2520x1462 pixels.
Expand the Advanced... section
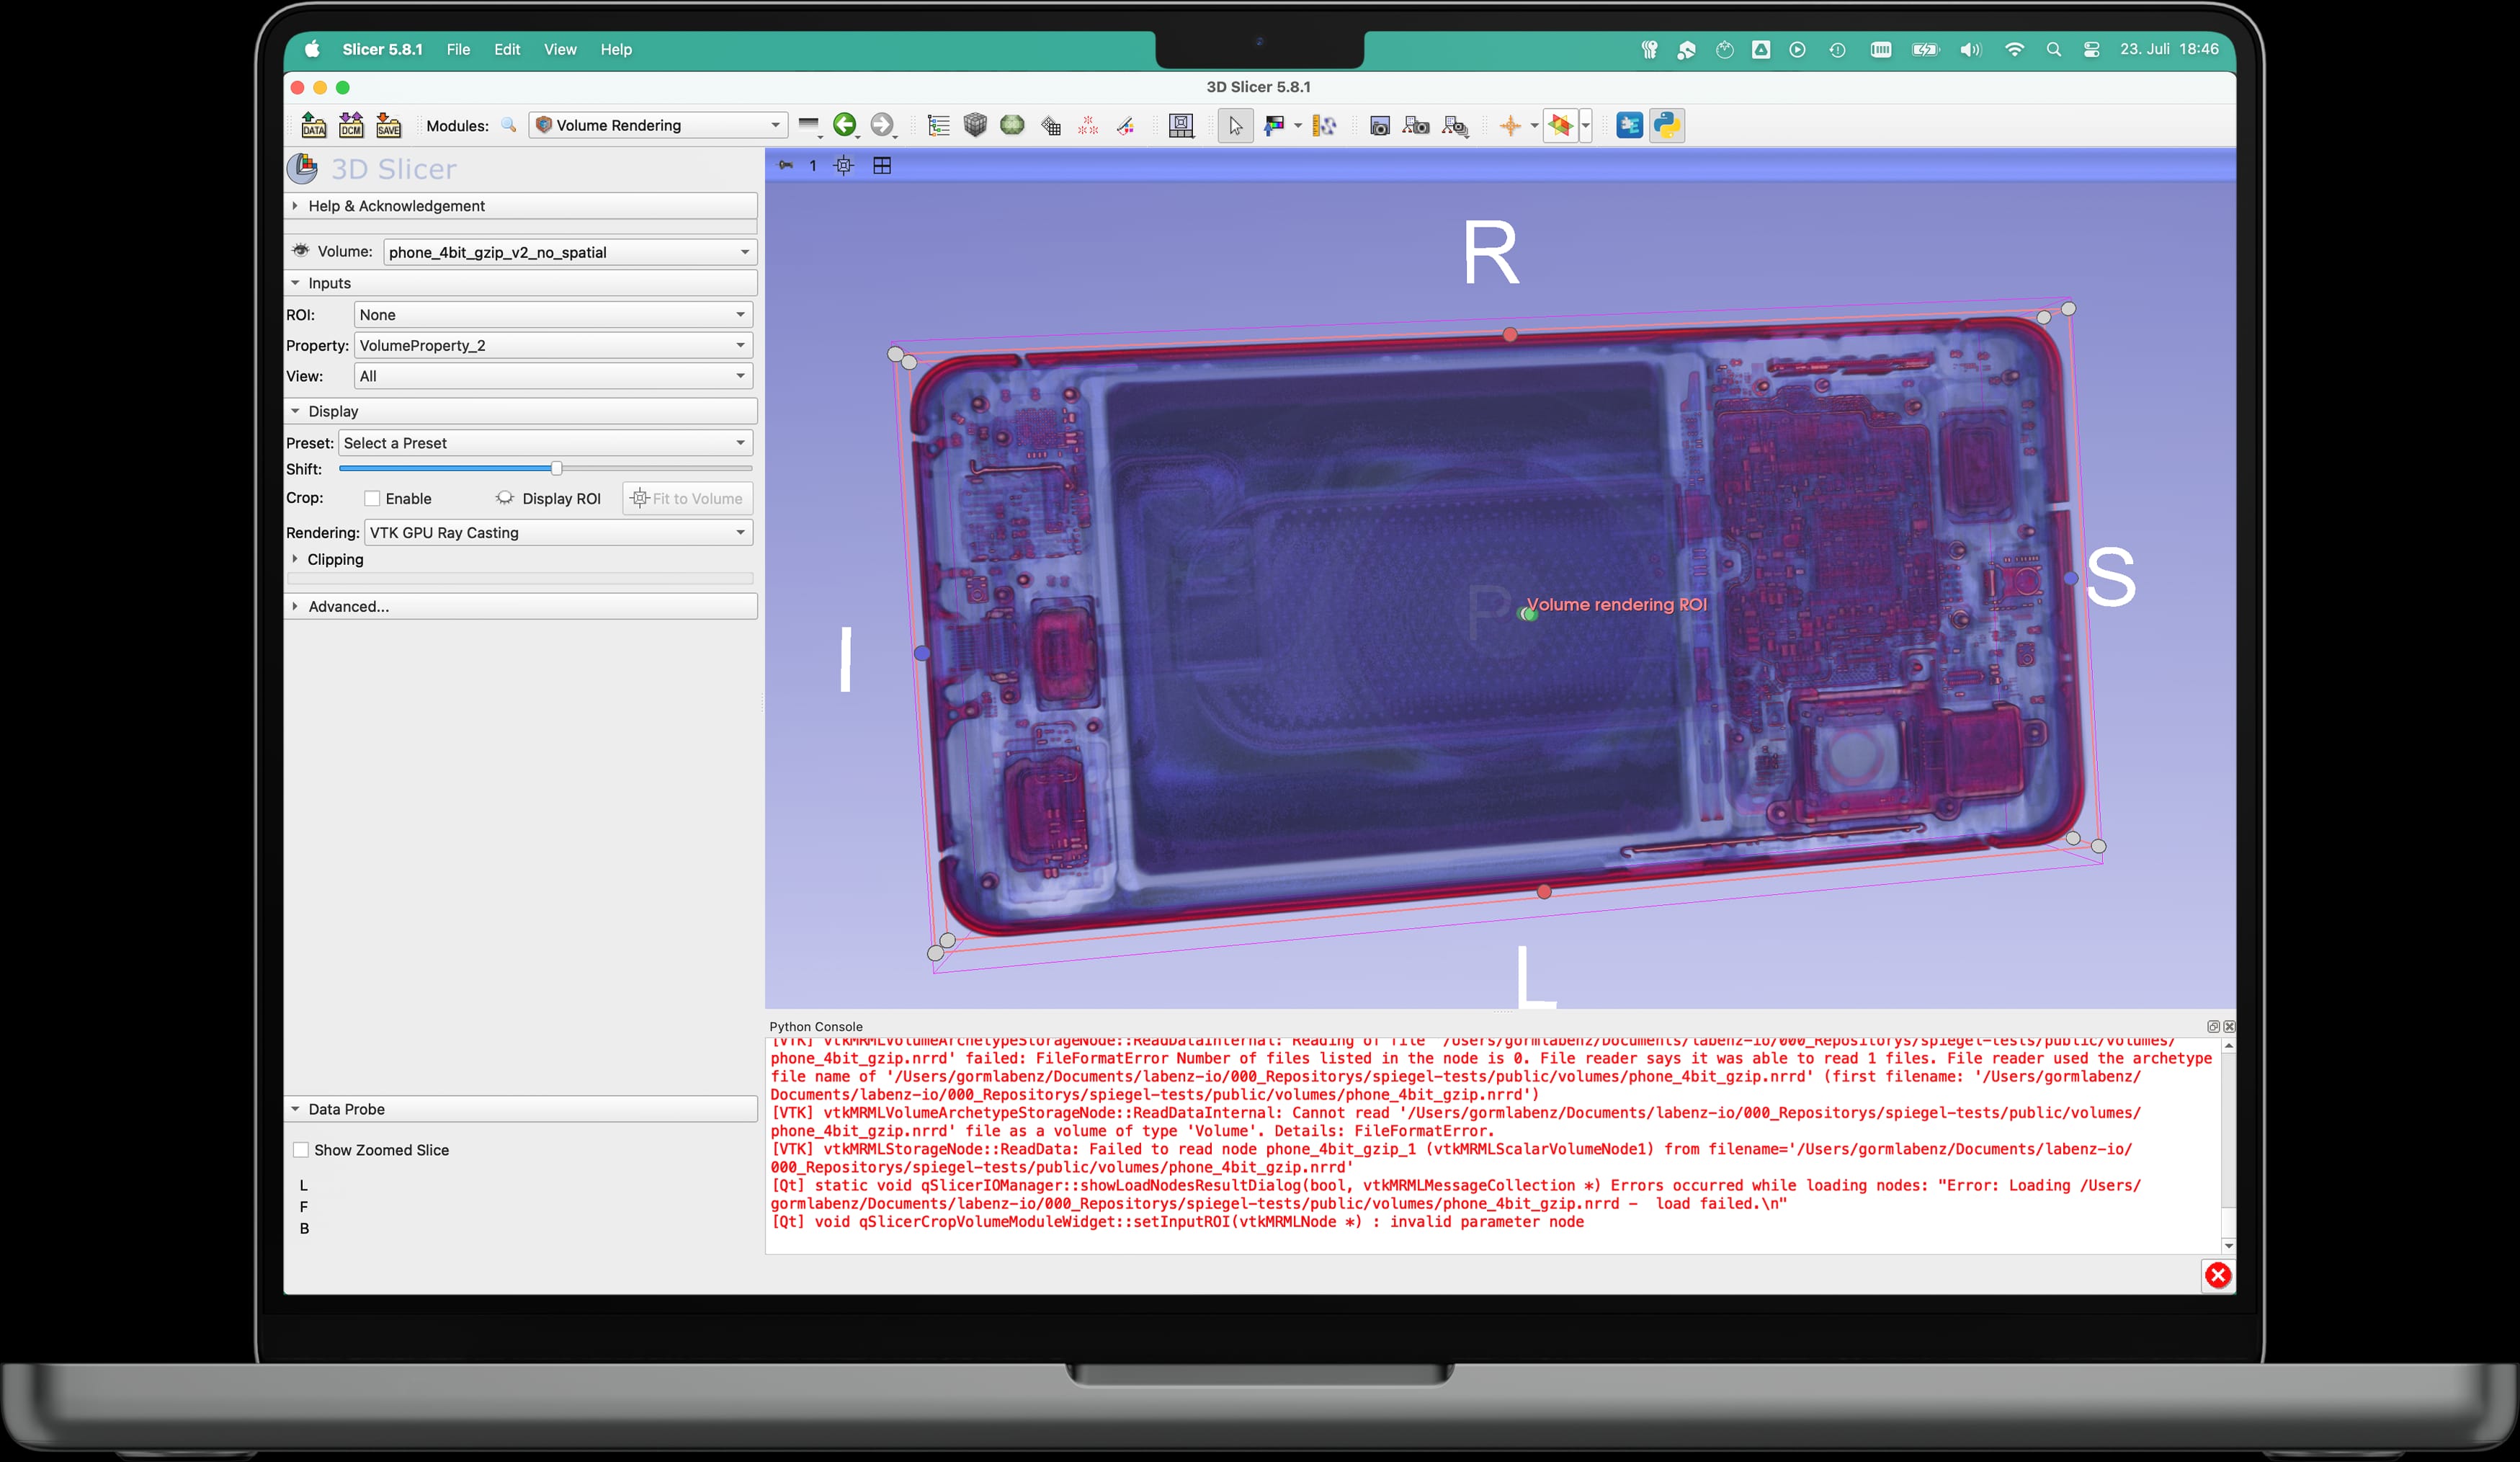(x=521, y=606)
